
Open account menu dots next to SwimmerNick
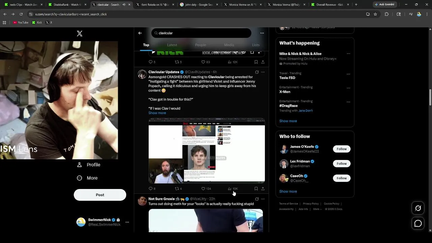(127, 222)
